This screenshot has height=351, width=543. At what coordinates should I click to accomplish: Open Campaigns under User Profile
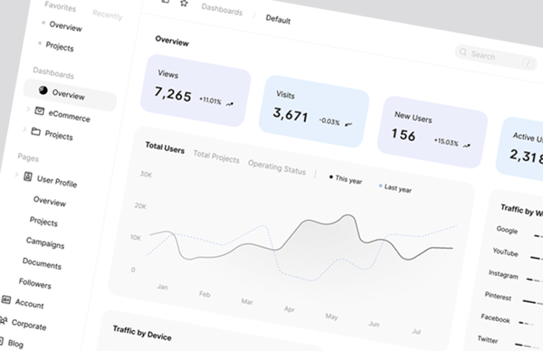(45, 242)
